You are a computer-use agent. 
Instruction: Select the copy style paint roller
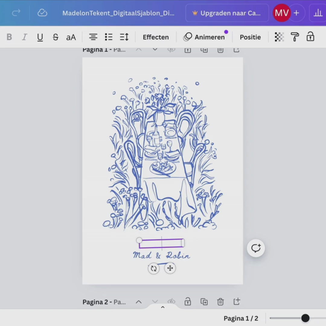coord(295,37)
